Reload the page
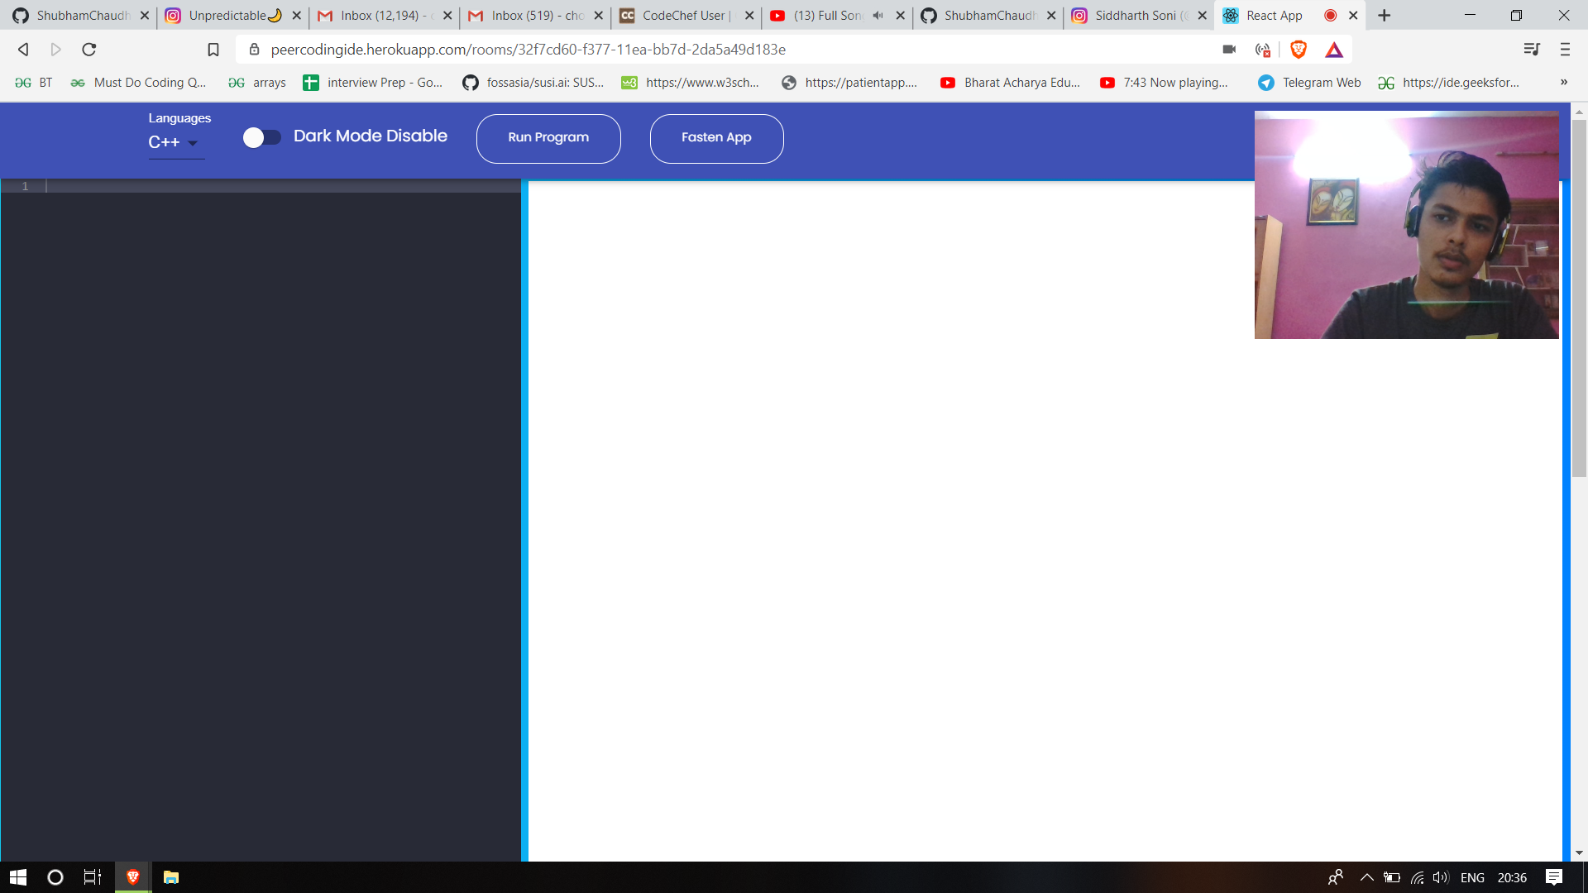Image resolution: width=1588 pixels, height=893 pixels. 89,50
